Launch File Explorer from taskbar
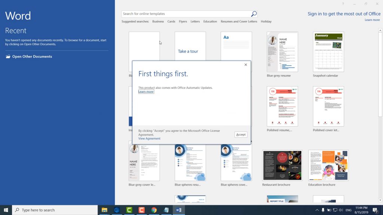The height and width of the screenshot is (215, 383). point(105,210)
